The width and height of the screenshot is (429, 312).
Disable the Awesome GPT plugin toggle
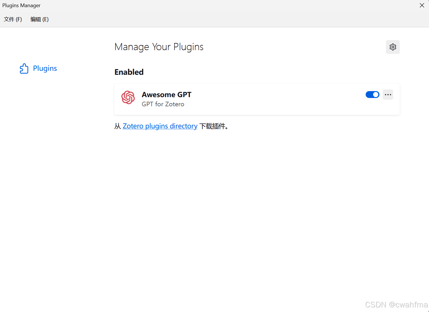[372, 95]
